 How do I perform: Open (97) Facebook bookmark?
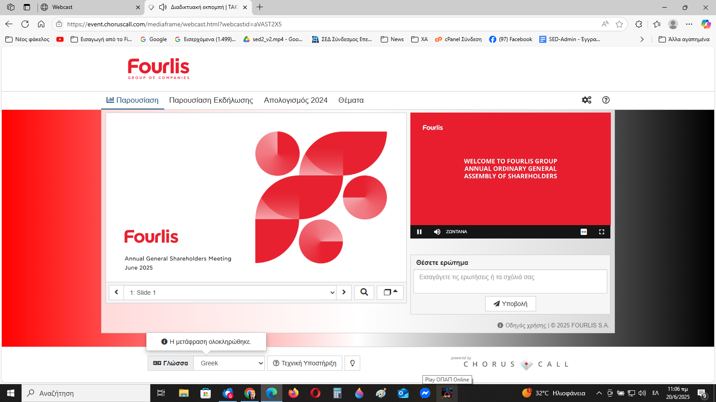pyautogui.click(x=511, y=39)
